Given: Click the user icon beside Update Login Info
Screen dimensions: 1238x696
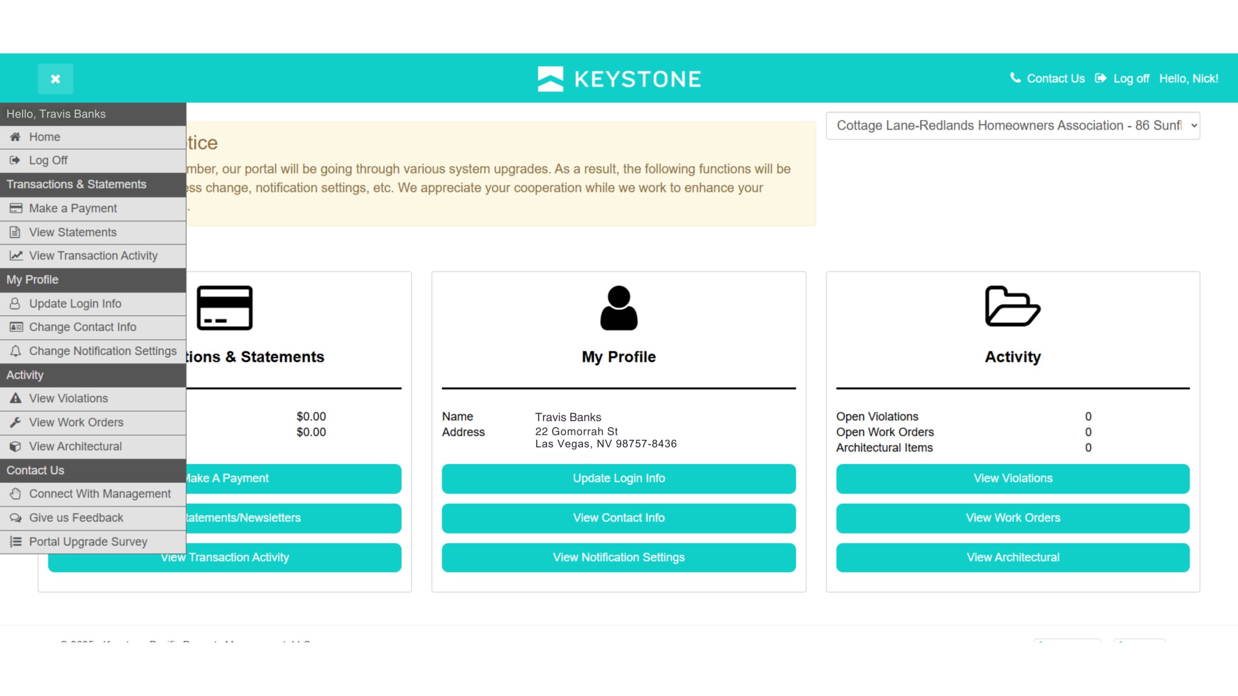Looking at the screenshot, I should (x=15, y=304).
